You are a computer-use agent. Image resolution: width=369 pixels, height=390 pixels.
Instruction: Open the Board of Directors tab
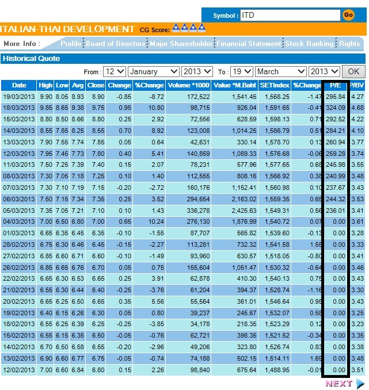(x=116, y=44)
